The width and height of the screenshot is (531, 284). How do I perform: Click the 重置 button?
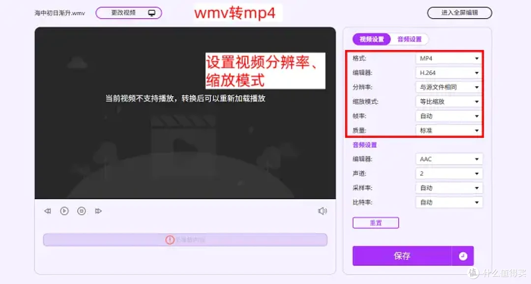coord(376,223)
